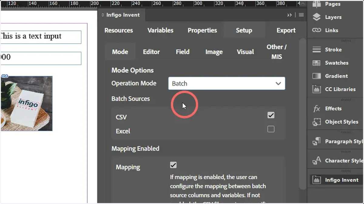The image size is (364, 204).
Task: Open the Swatches panel icon
Action: [x=317, y=63]
